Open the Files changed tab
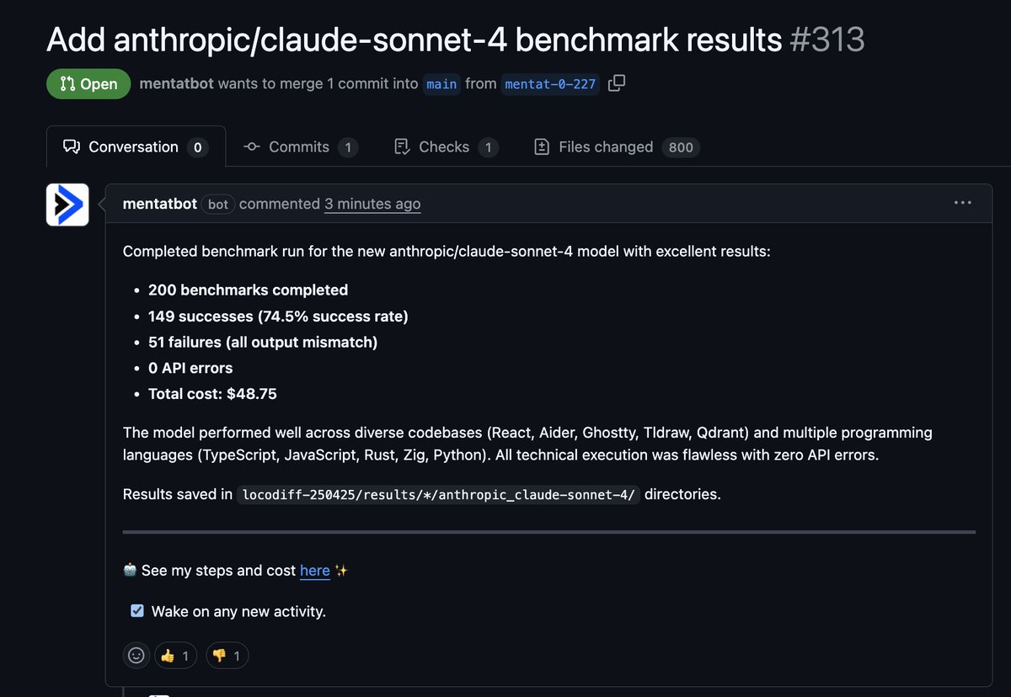1011x697 pixels. (617, 147)
